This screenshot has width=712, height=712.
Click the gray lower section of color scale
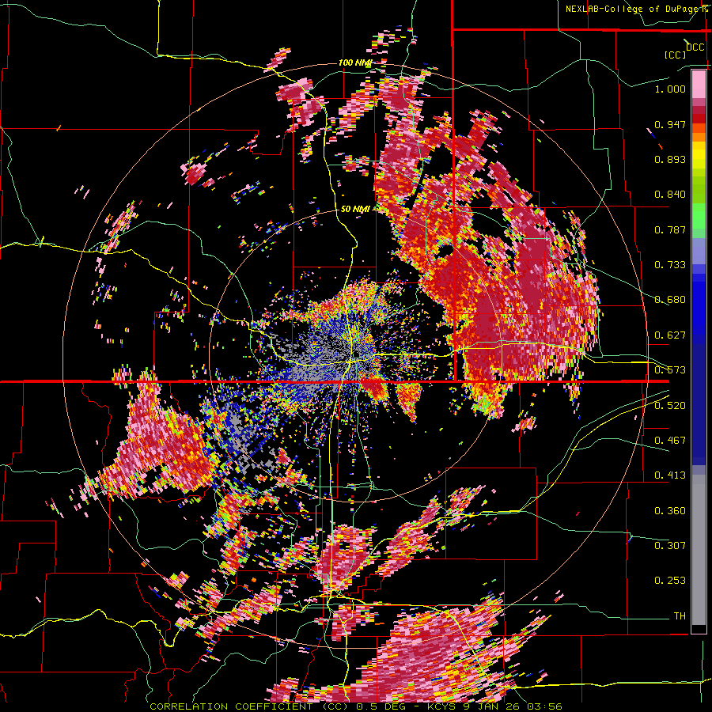(699, 550)
